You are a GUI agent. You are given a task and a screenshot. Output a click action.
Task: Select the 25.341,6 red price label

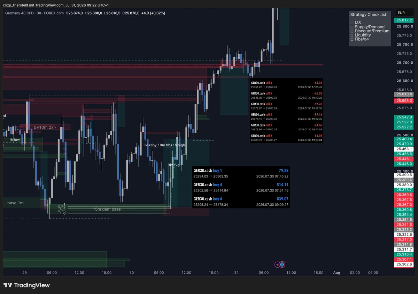click(403, 225)
